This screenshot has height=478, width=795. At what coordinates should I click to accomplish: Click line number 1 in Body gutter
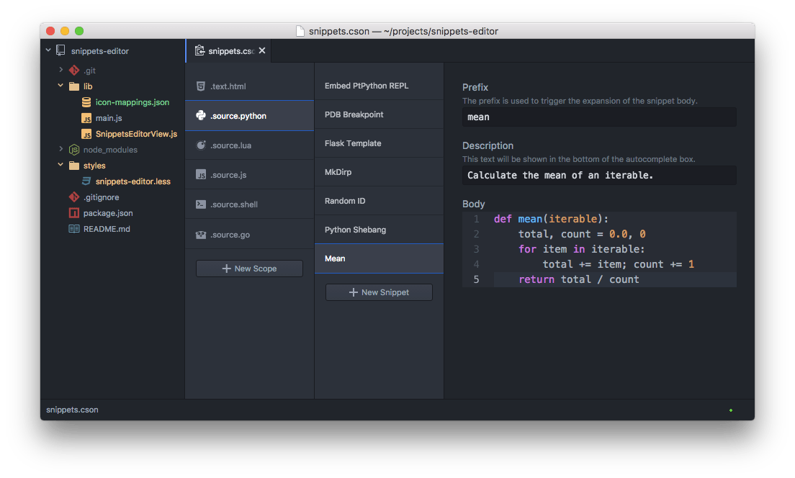tap(476, 219)
